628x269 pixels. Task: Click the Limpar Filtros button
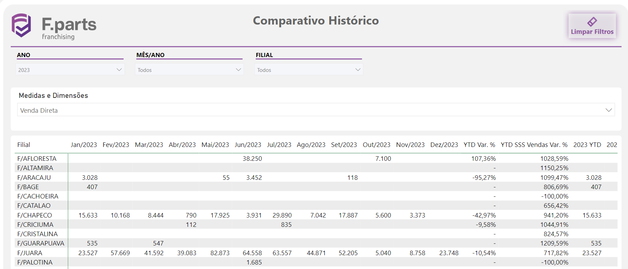coord(592,26)
